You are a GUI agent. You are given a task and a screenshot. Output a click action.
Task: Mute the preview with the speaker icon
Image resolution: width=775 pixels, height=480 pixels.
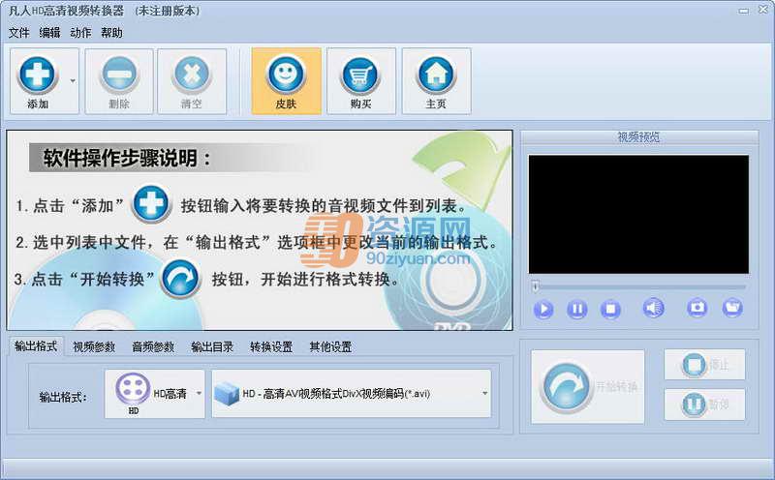653,308
